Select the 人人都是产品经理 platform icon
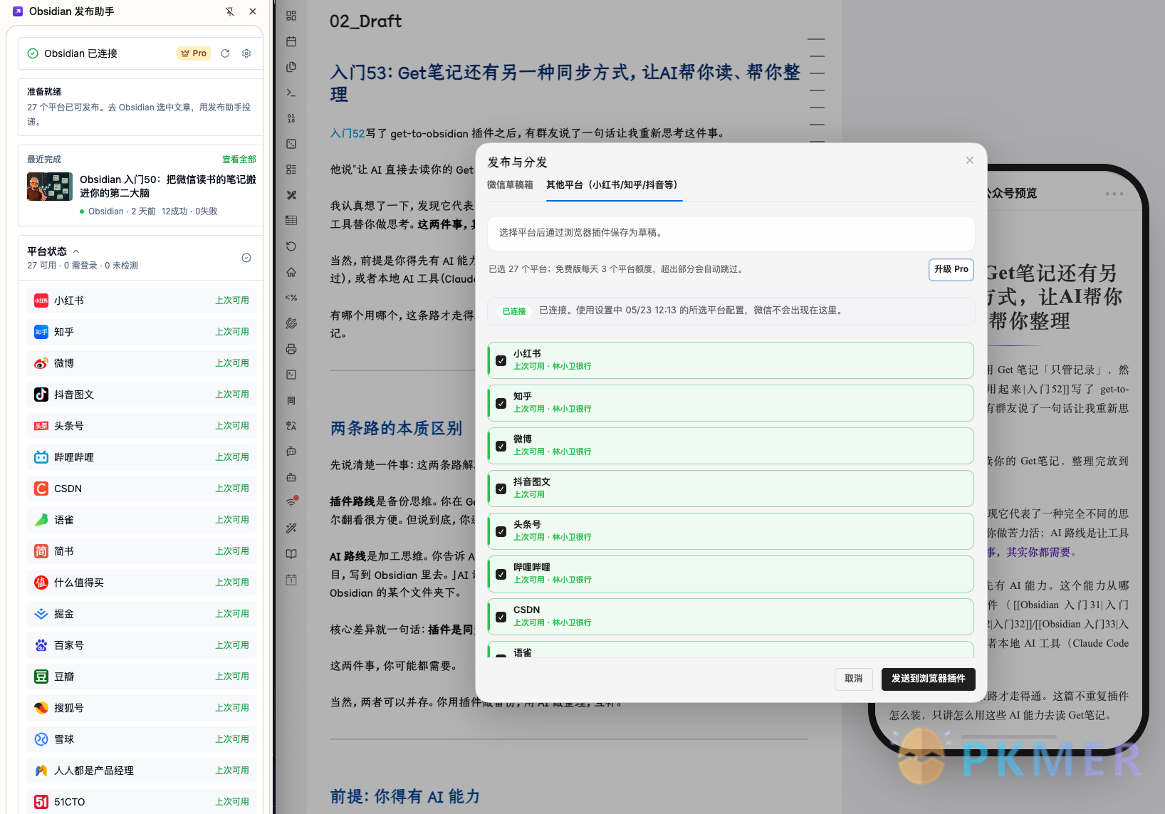This screenshot has width=1165, height=814. (x=41, y=771)
